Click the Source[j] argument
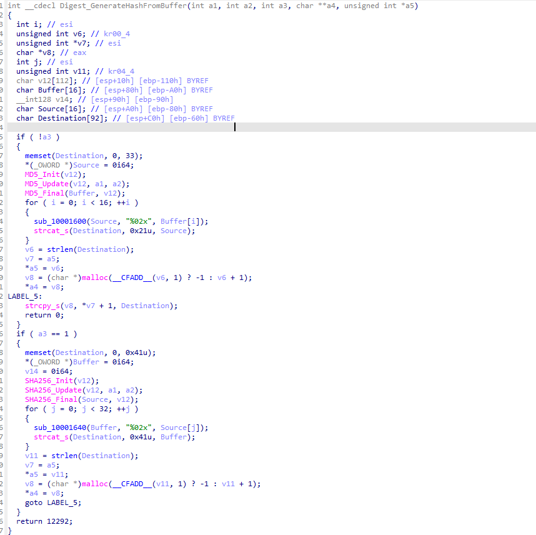 (180, 427)
